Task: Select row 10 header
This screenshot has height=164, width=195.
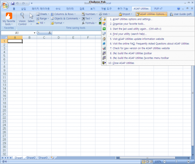Action: (x=4, y=74)
